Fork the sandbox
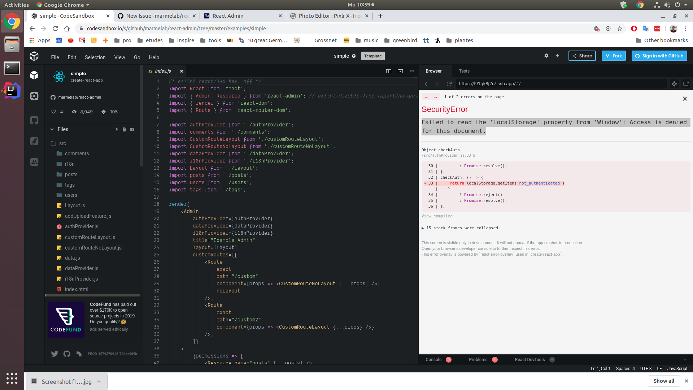The image size is (693, 390). pos(614,56)
